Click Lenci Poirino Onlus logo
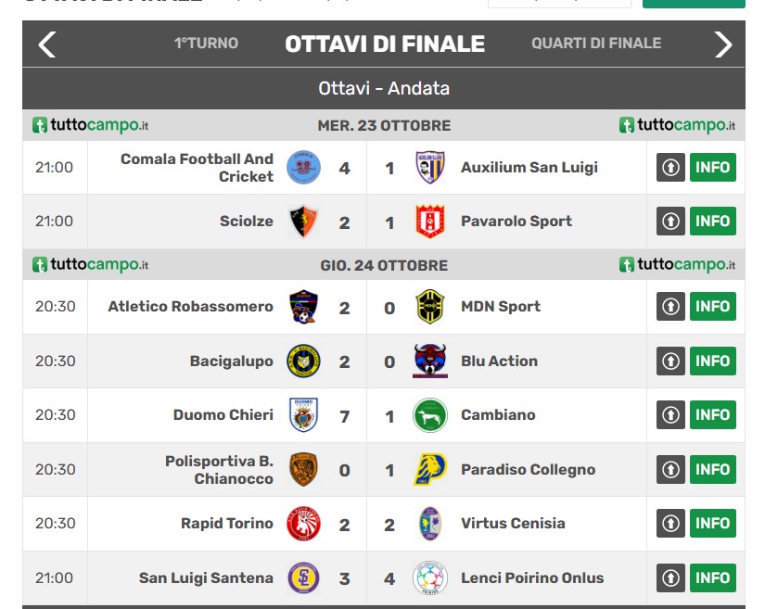This screenshot has width=765, height=609. (x=430, y=578)
